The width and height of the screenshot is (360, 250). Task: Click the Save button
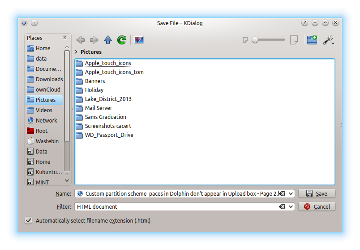point(317,193)
